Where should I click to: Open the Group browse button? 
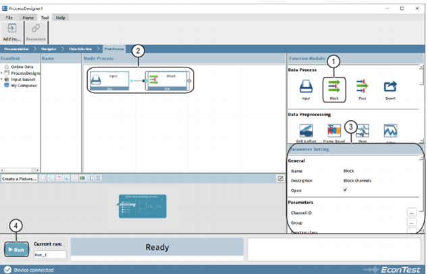pyautogui.click(x=412, y=222)
